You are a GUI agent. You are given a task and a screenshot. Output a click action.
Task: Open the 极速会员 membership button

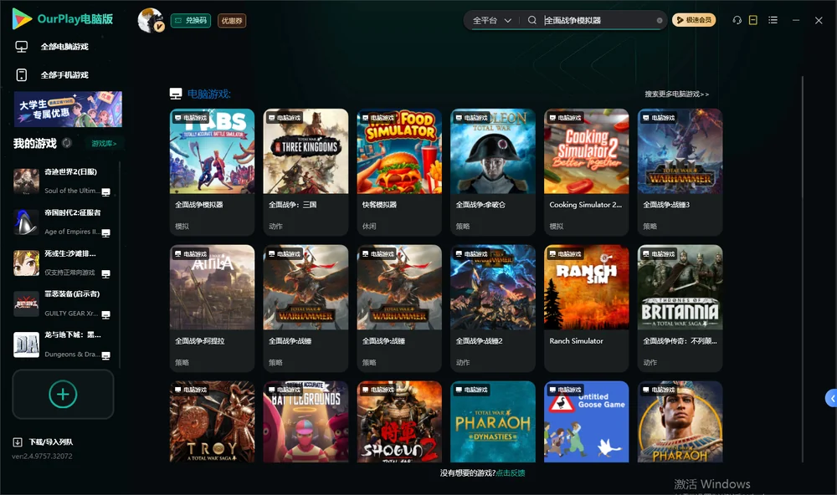694,20
